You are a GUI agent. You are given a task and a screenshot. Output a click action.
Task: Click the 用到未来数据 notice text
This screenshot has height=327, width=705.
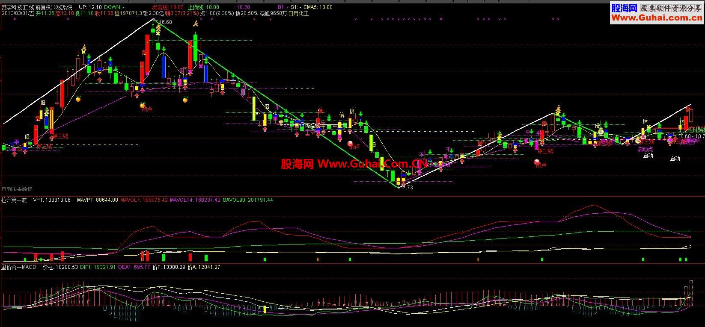(x=17, y=189)
